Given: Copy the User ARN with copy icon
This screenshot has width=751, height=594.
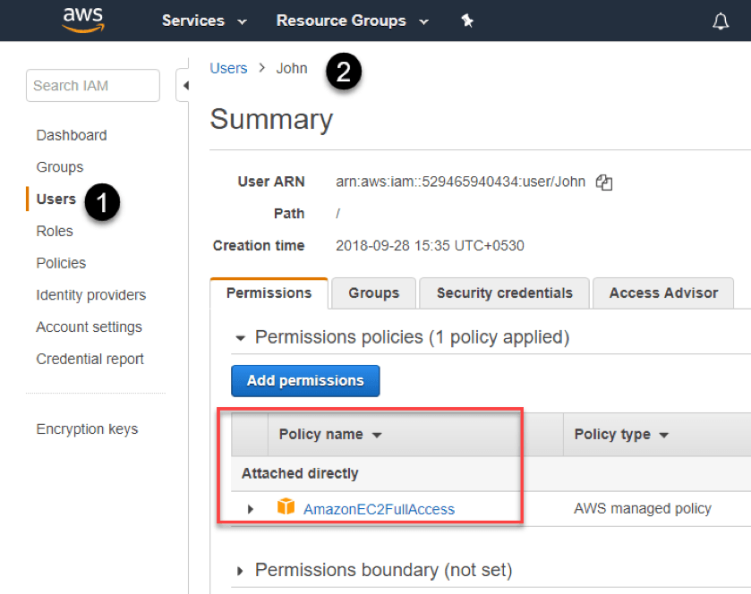Looking at the screenshot, I should click(604, 182).
